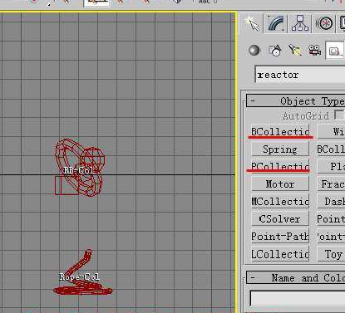Click the MCollectic button
Screen dimensions: 345x313
[280, 202]
